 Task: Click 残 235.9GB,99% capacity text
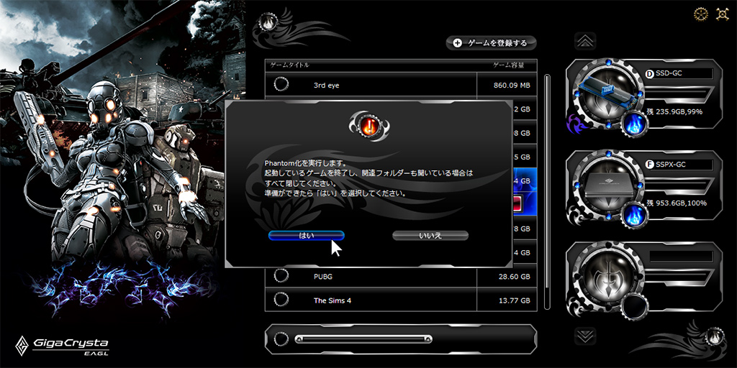pyautogui.click(x=675, y=111)
